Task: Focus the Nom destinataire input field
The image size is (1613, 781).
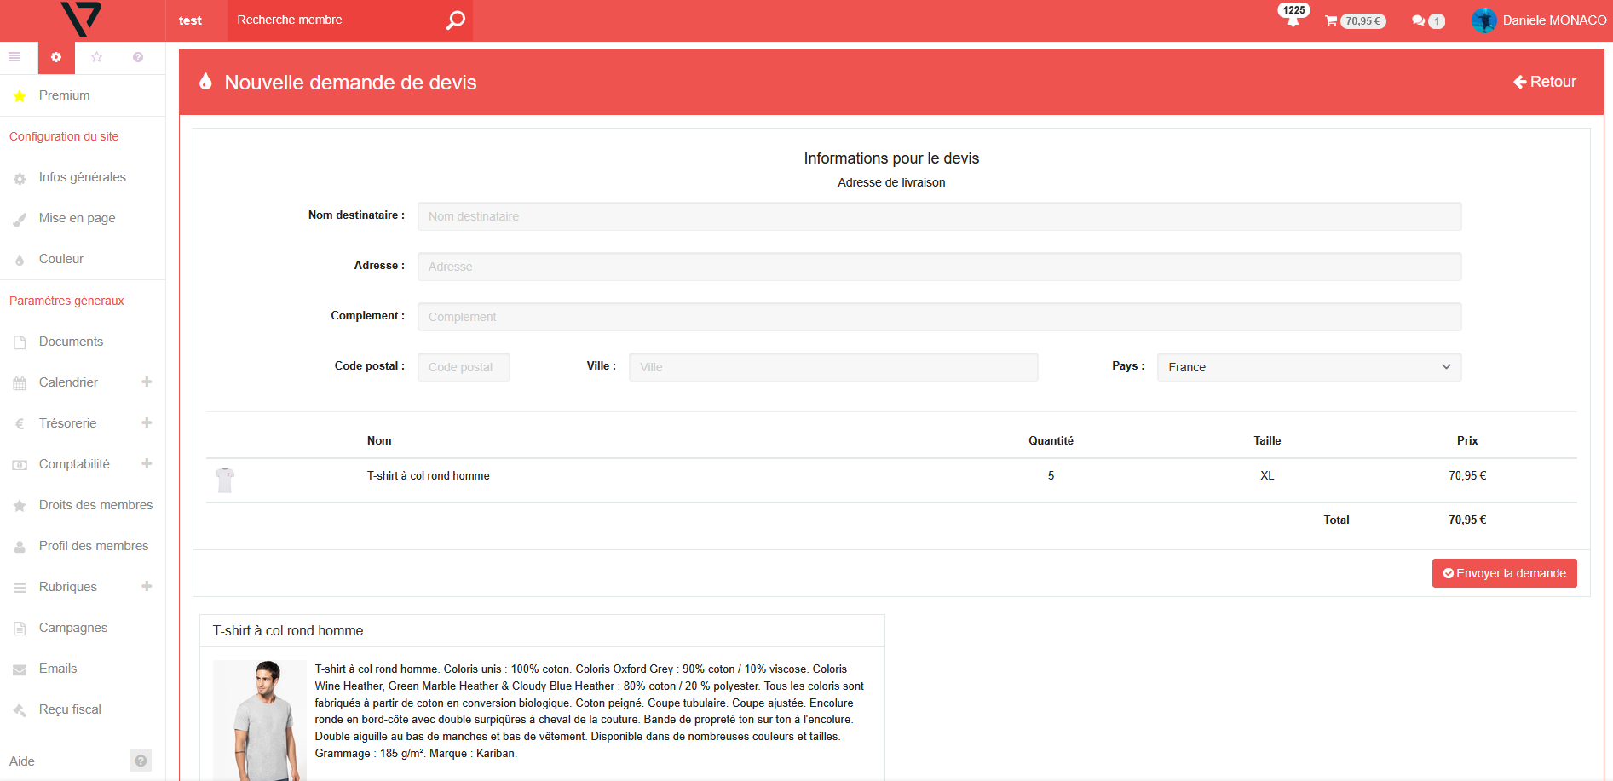Action: point(939,216)
